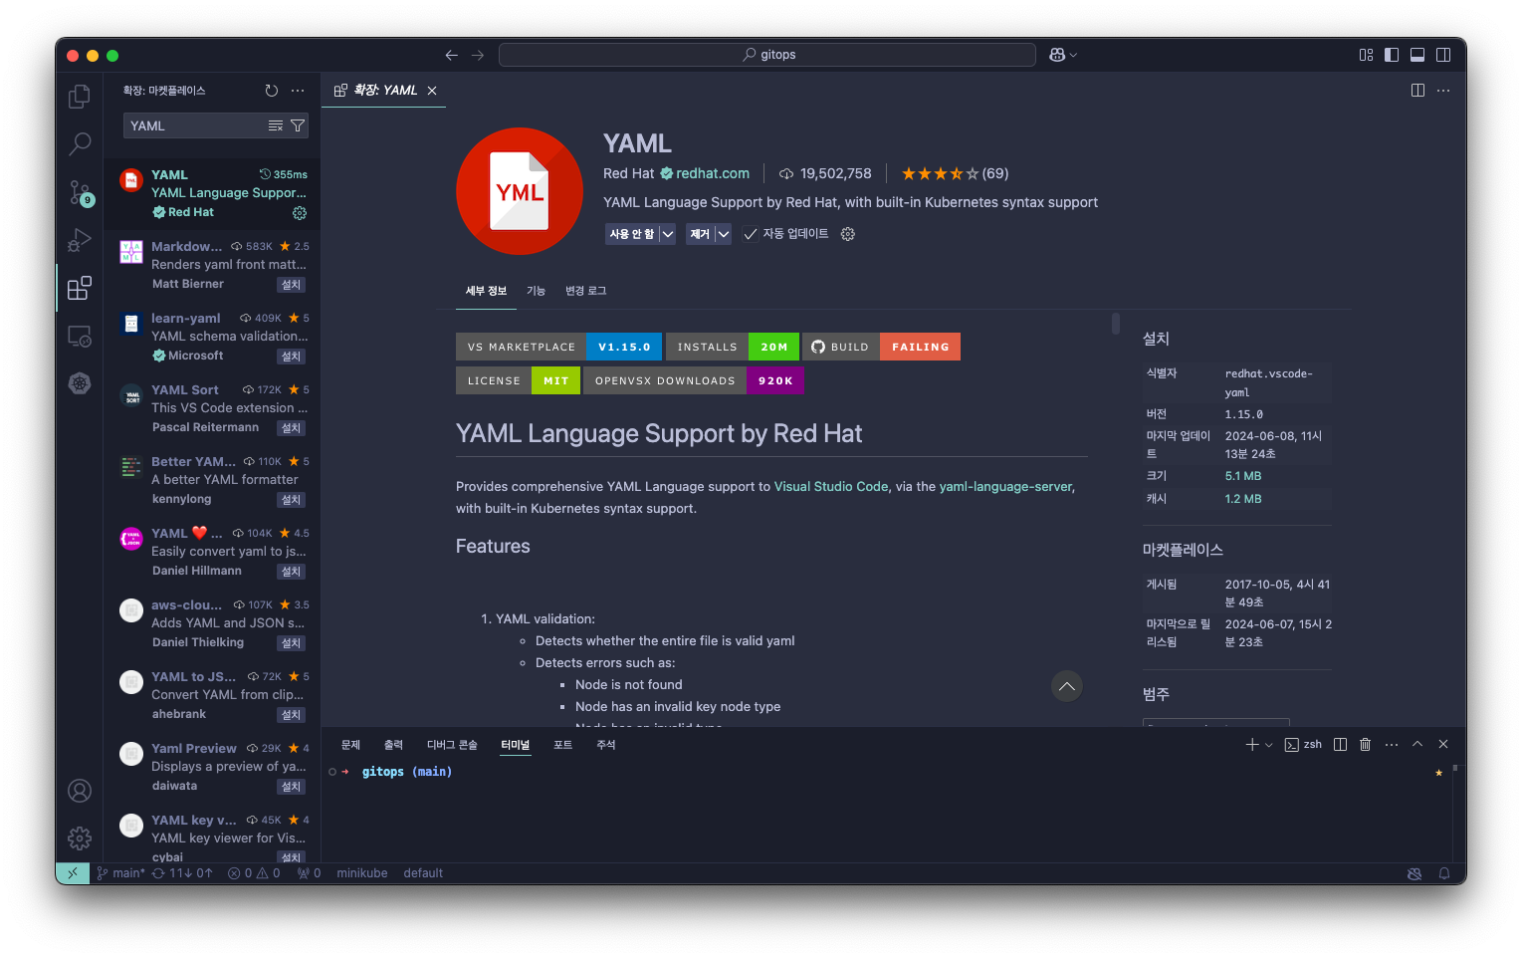Open the zsh terminal profile selector

pos(1303,745)
